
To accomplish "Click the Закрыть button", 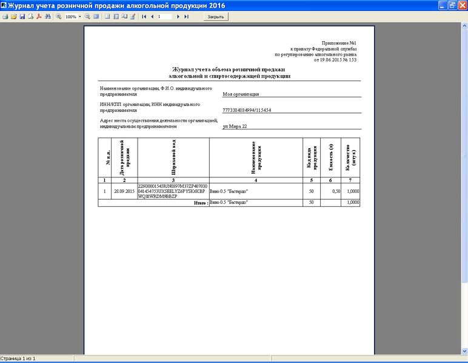I will (216, 17).
